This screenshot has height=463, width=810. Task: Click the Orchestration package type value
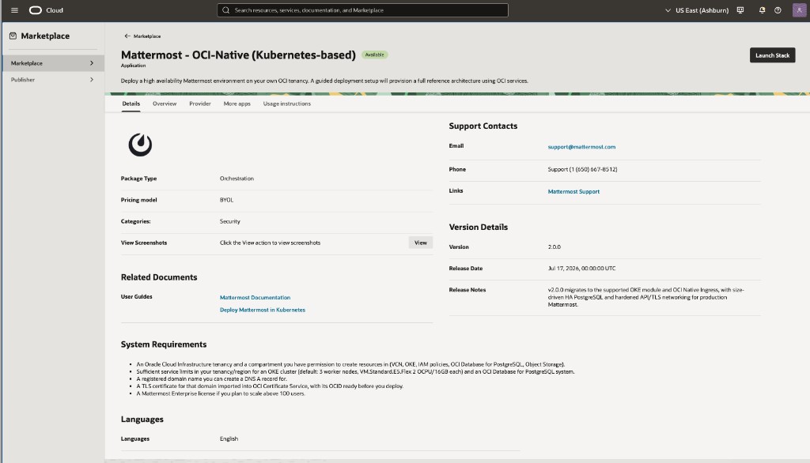(237, 179)
